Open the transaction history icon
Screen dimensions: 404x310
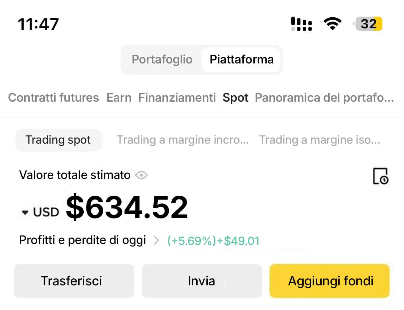tap(380, 177)
